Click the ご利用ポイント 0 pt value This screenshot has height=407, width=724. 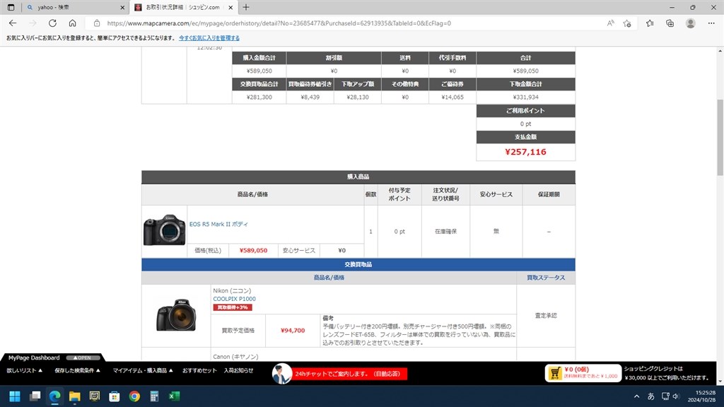525,124
